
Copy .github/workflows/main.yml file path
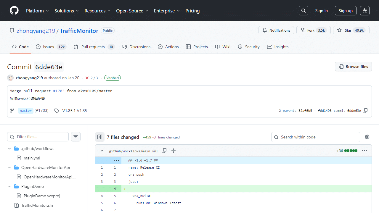[164, 151]
